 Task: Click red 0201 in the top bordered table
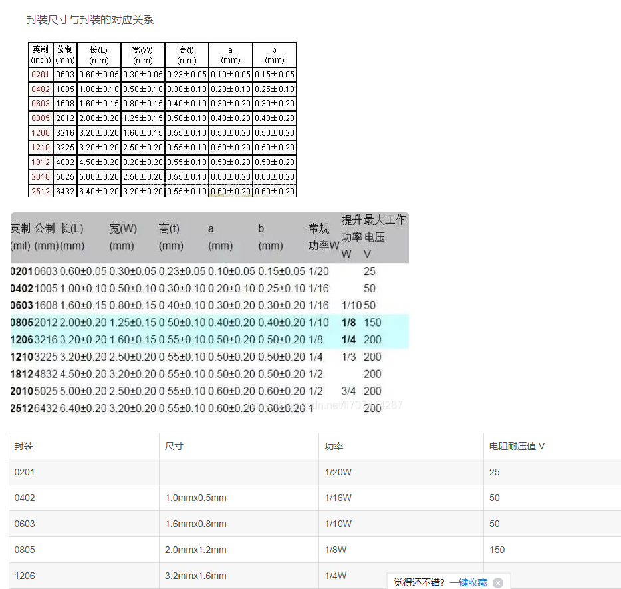tap(41, 74)
